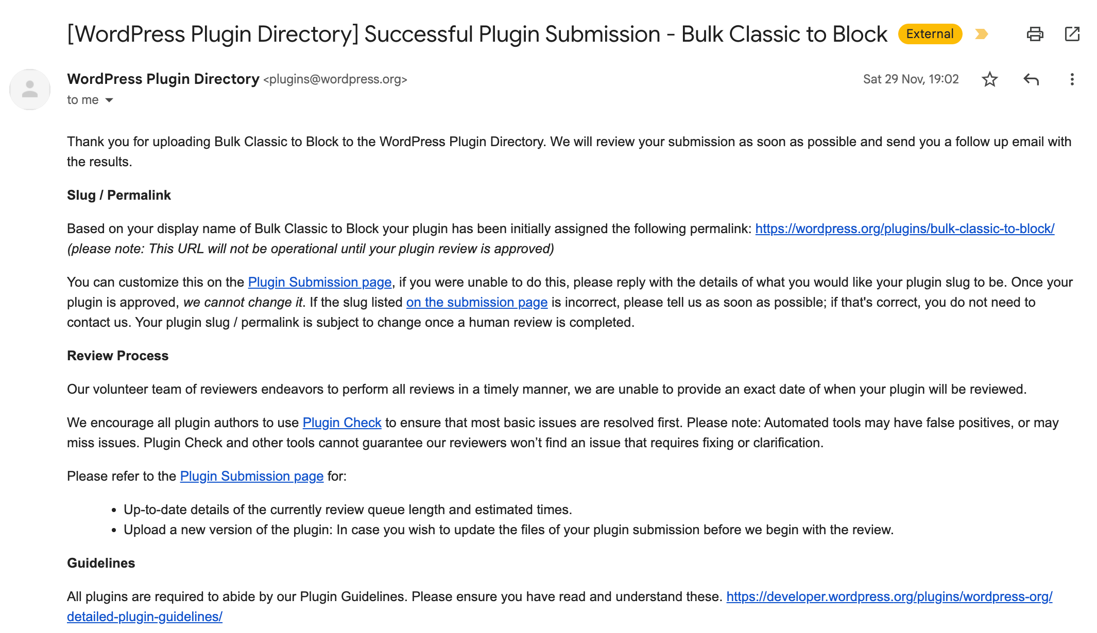Open the Plugin Submission page link
This screenshot has height=633, width=1097.
[x=319, y=282]
